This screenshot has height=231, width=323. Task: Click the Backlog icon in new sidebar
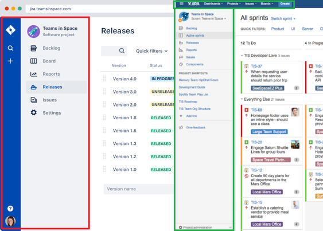tap(34, 48)
